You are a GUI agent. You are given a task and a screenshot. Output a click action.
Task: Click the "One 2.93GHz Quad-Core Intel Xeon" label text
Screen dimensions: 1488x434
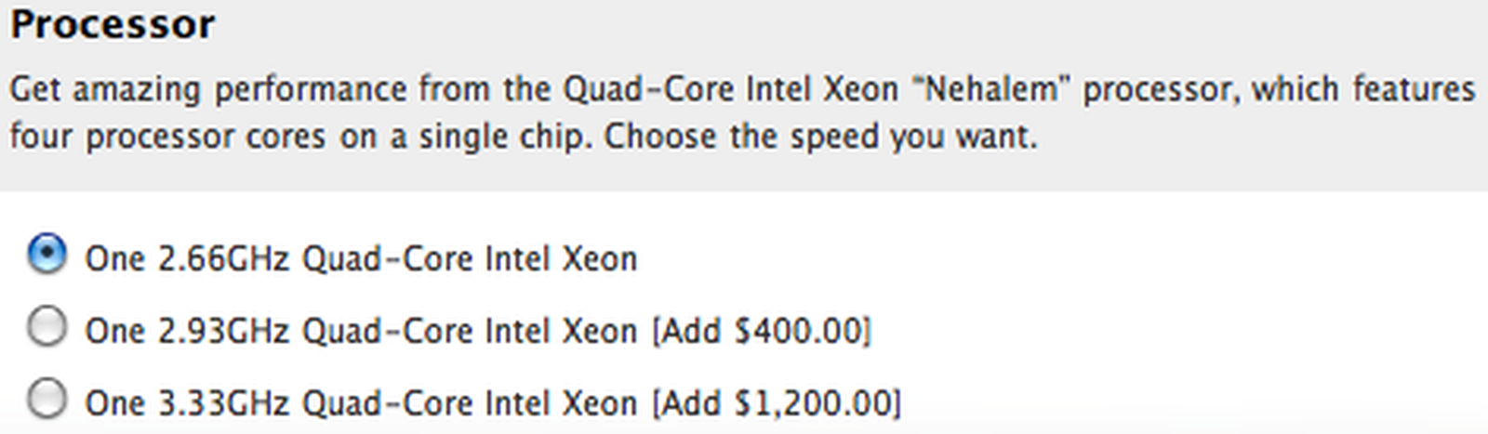pos(361,331)
